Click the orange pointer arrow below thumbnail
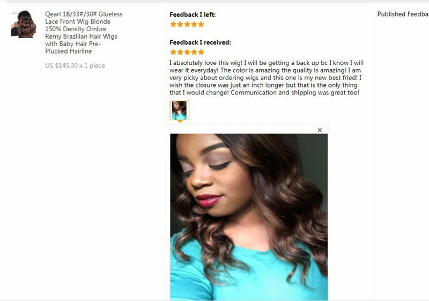The height and width of the screenshot is (301, 429). (180, 121)
